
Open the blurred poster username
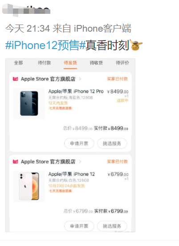coord(26,10)
